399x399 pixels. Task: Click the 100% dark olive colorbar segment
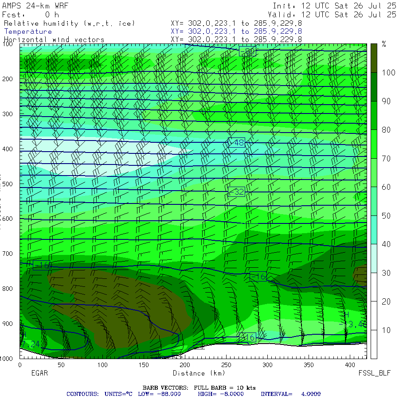pyautogui.click(x=374, y=58)
